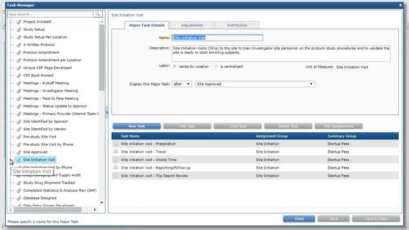Click the icon beside Site Identified by Vendor
Viewport: 409px width, 230px height.
[x=19, y=129]
